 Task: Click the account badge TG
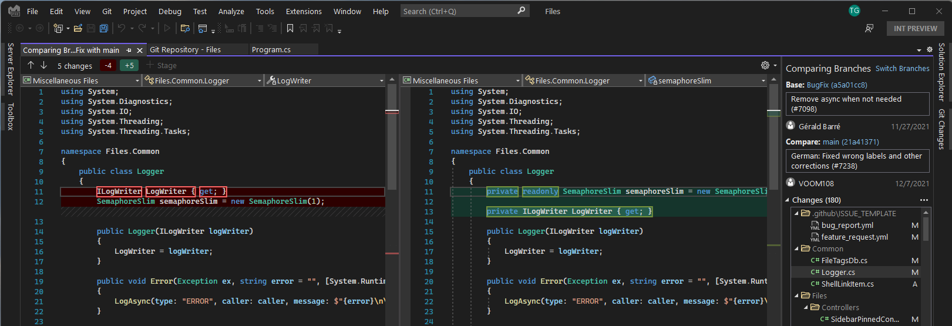(x=855, y=11)
